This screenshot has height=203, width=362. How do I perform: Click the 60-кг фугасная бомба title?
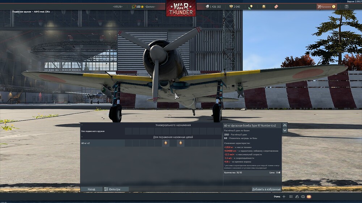250,126
